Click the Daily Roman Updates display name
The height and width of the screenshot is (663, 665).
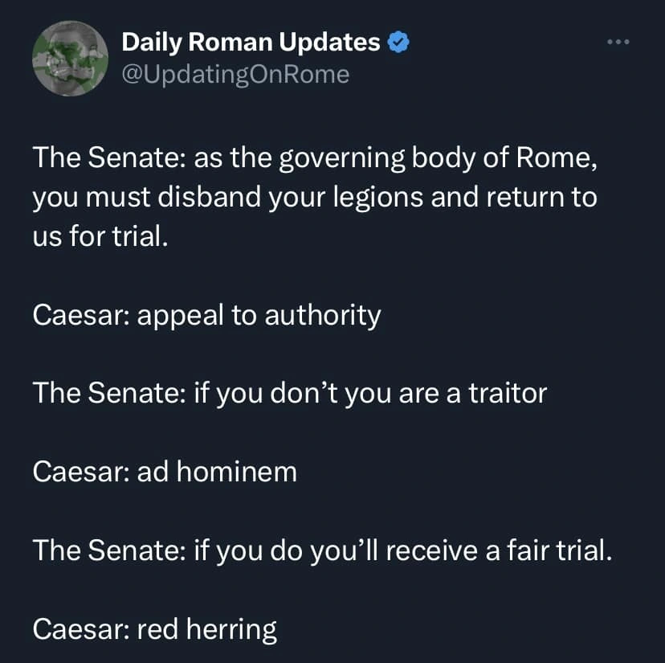point(251,42)
